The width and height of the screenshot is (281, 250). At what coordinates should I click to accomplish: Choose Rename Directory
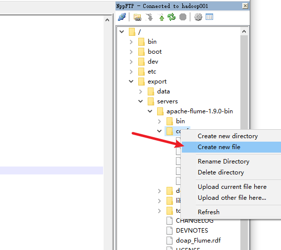coord(224,162)
